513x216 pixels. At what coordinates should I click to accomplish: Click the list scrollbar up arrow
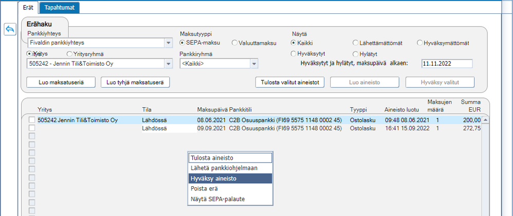[486, 120]
